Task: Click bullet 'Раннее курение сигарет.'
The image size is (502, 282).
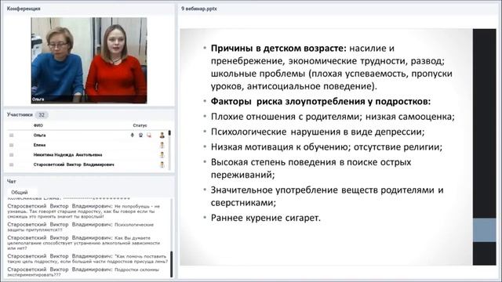Action: pos(266,218)
